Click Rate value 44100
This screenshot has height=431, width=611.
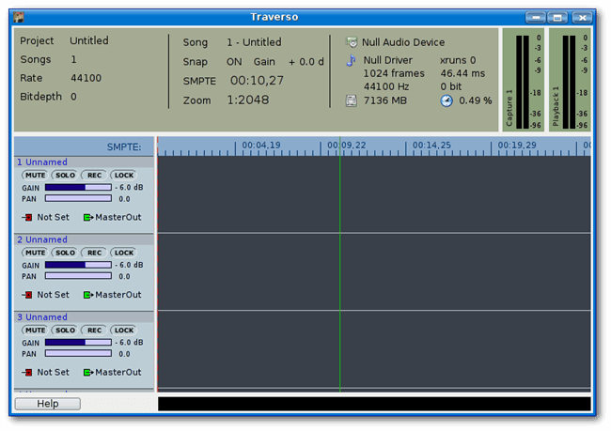(86, 78)
